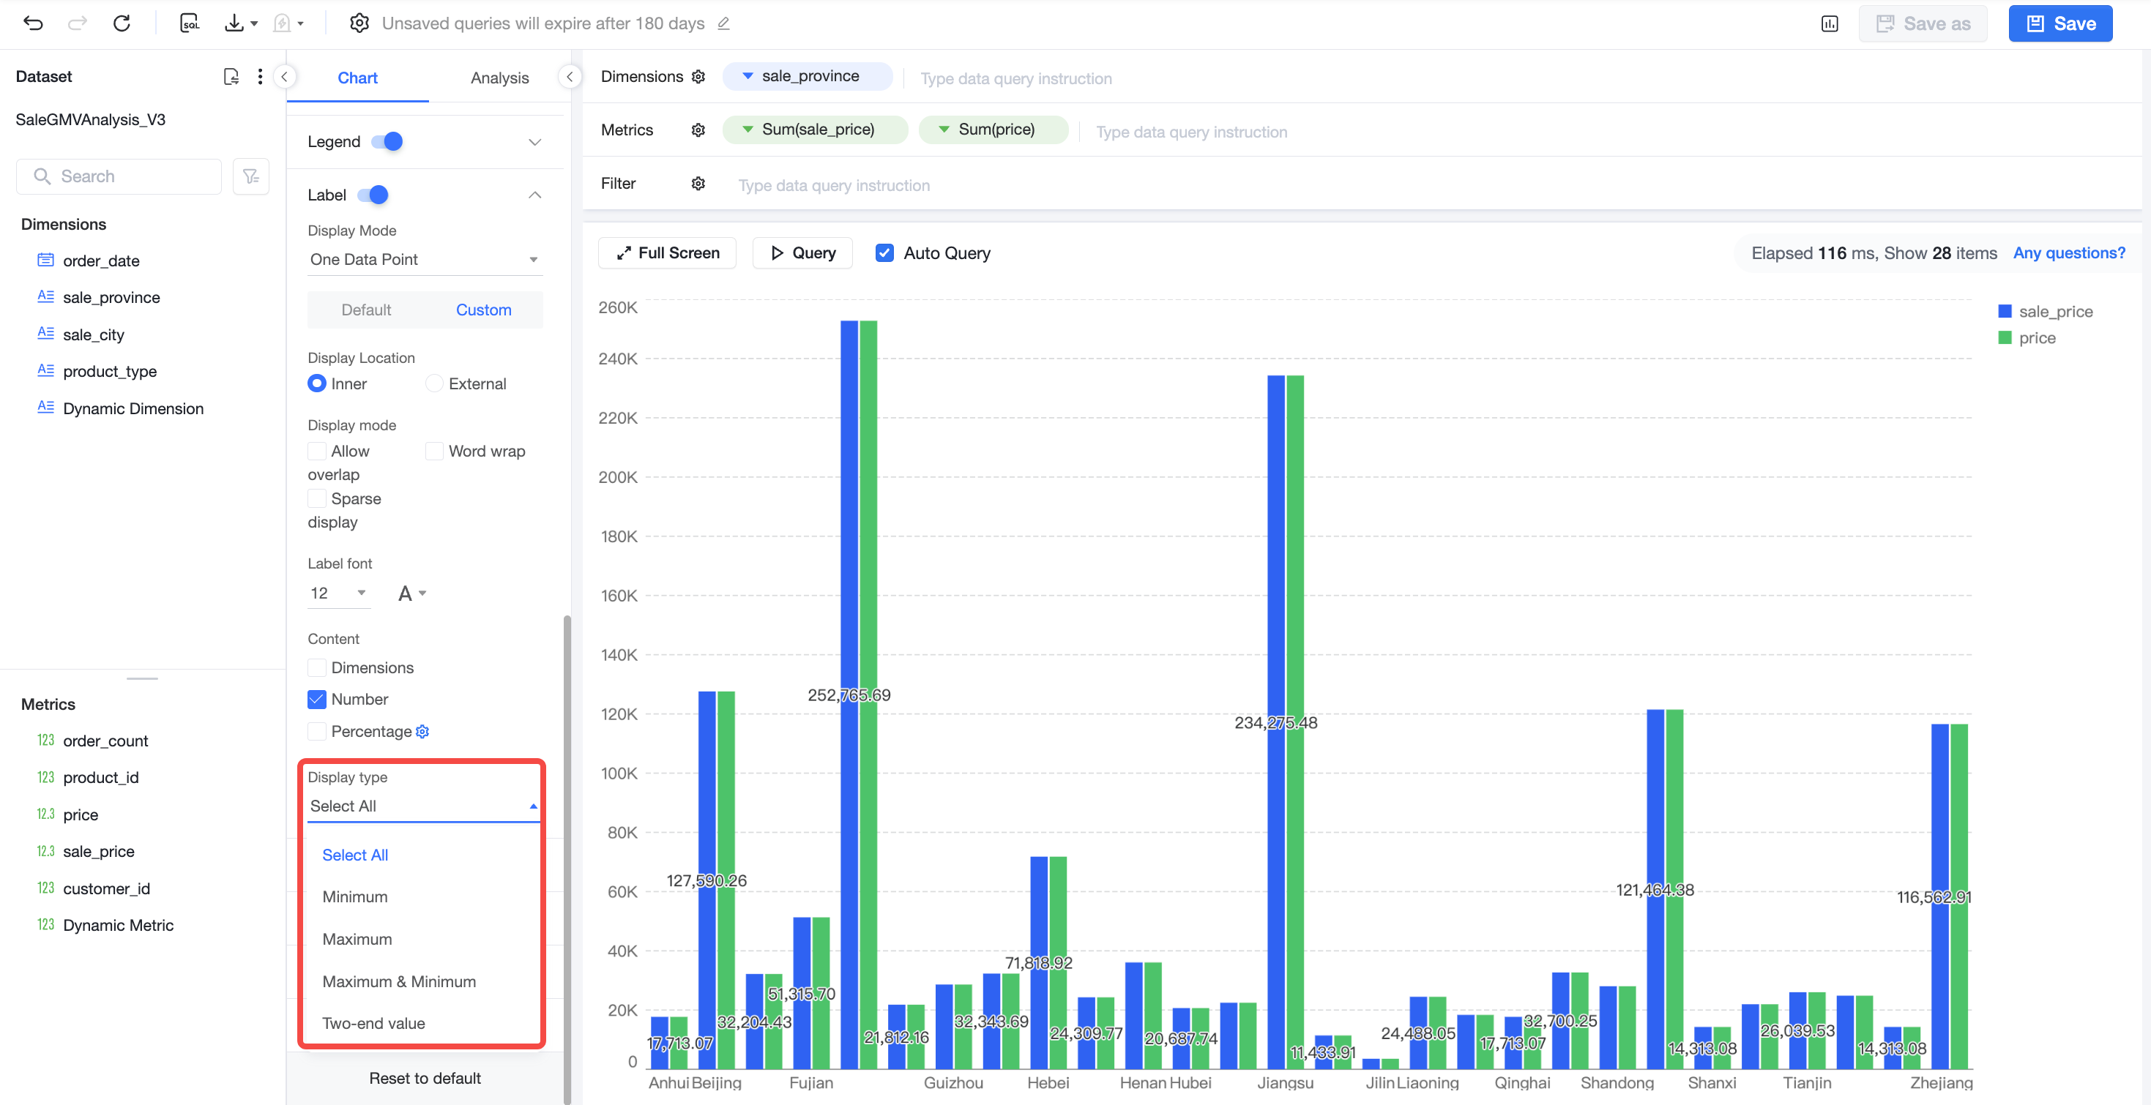Open Dimensions settings gear icon
2151x1105 pixels.
[x=698, y=77]
